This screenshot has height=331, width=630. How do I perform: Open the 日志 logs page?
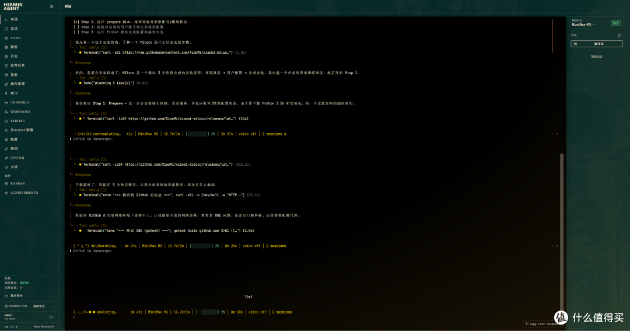pos(29,56)
